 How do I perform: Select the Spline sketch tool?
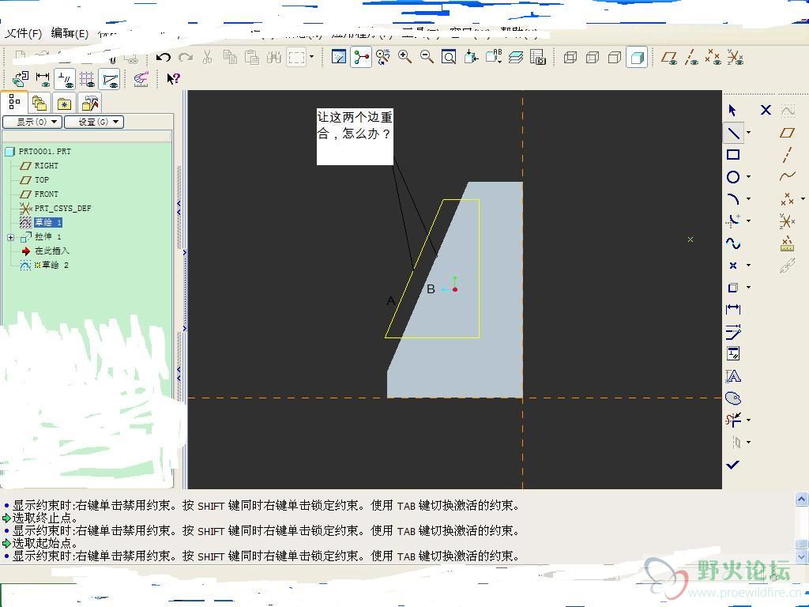tap(733, 243)
